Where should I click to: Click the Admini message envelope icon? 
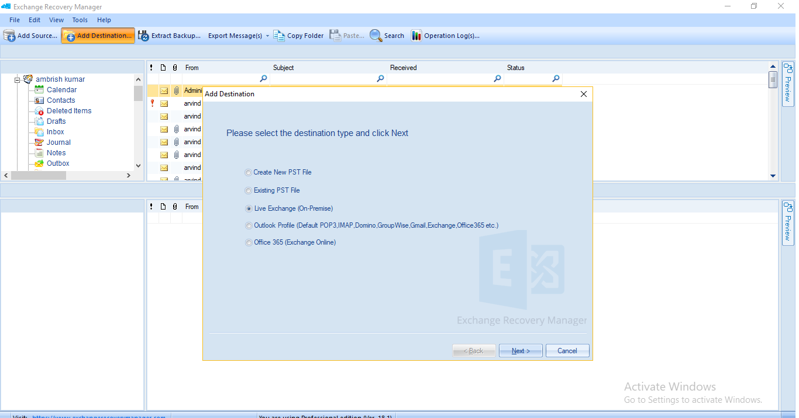click(164, 91)
